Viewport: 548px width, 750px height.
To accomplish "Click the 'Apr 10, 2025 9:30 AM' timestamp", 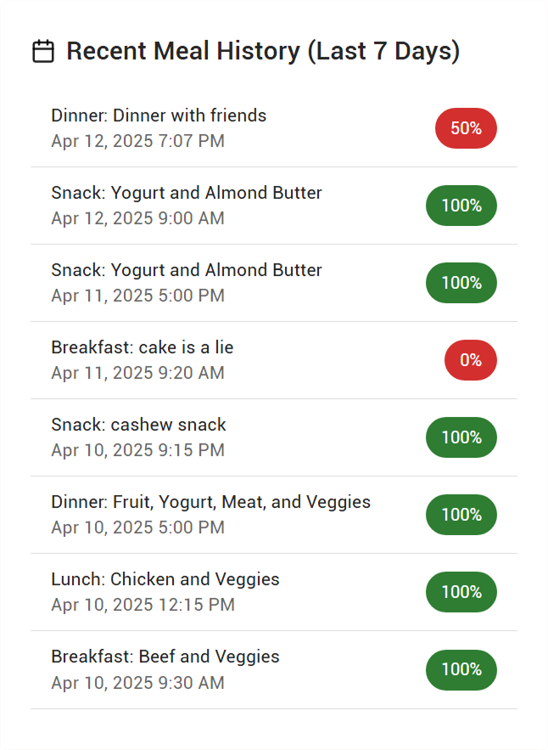I will pyautogui.click(x=138, y=683).
